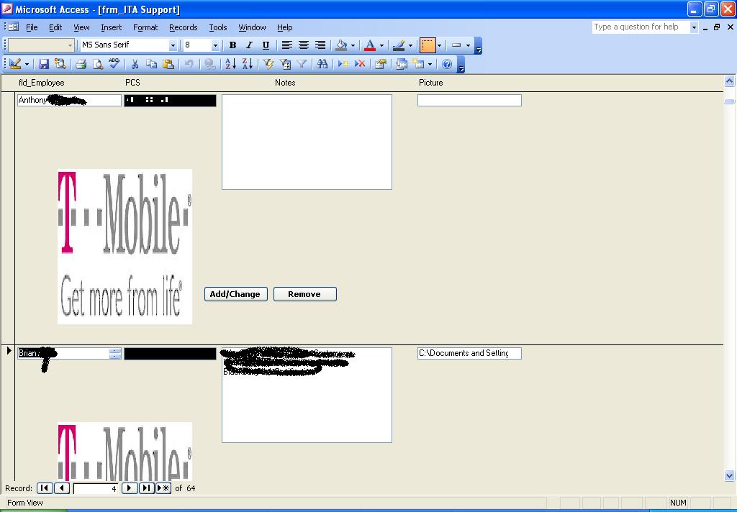Apply the red Font Color

pos(370,45)
